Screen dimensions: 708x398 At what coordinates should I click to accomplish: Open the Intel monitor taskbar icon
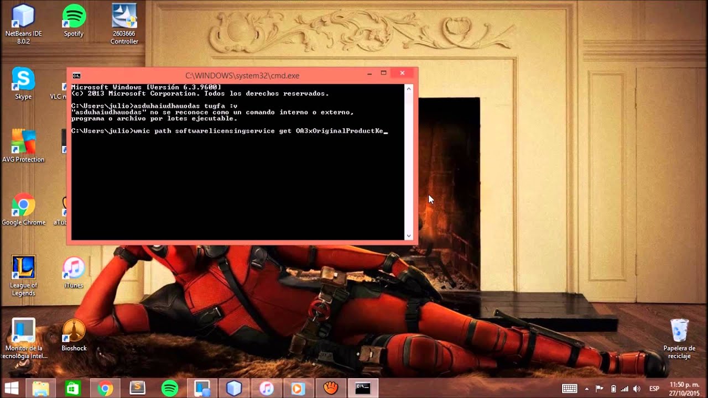tap(202, 389)
